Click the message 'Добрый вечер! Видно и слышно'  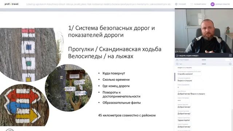[x=191, y=94]
